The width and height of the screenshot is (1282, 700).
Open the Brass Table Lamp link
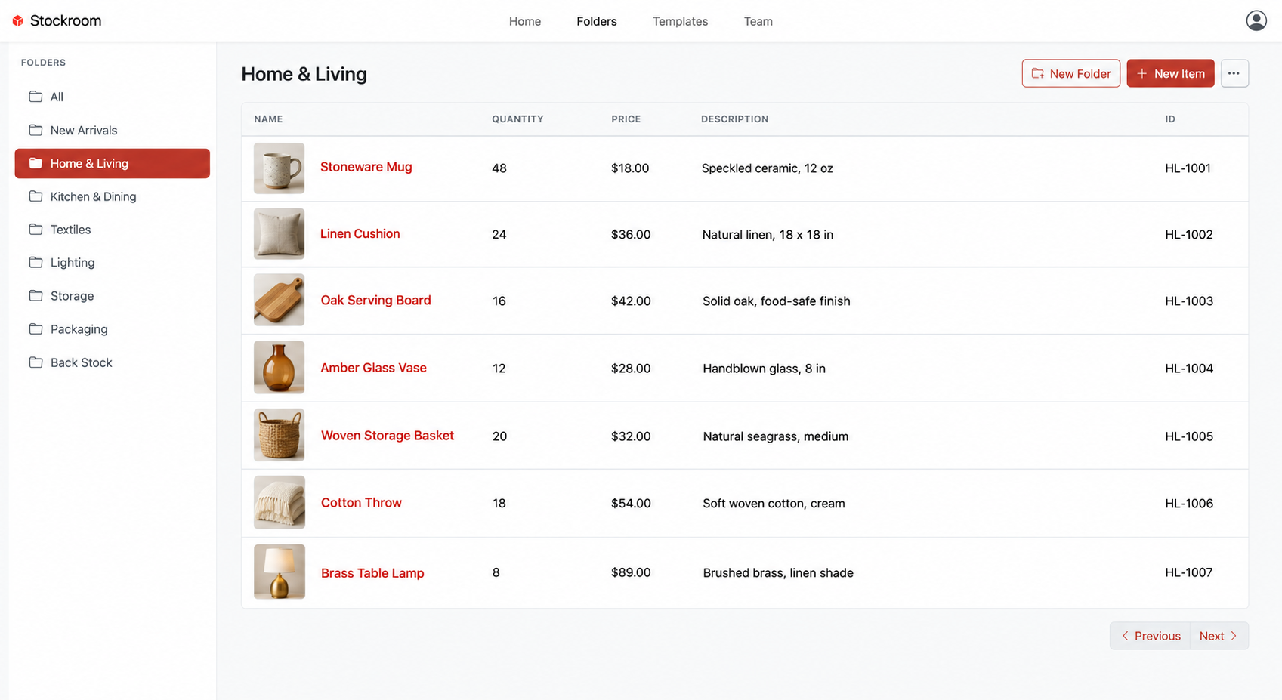tap(372, 573)
